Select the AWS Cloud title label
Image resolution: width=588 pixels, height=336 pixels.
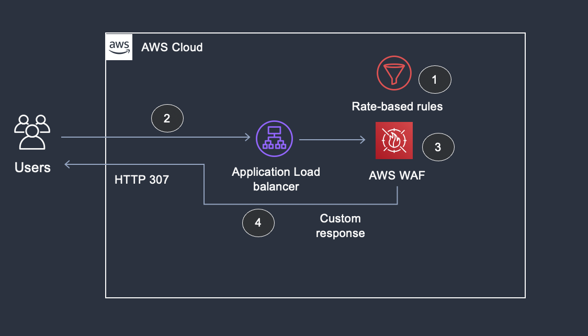click(172, 47)
